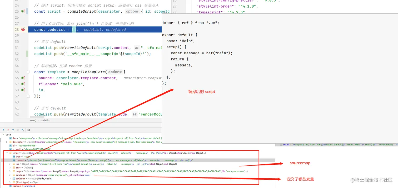Click the setup() line in popup
This screenshot has height=188, width=398.
(x=176, y=47)
